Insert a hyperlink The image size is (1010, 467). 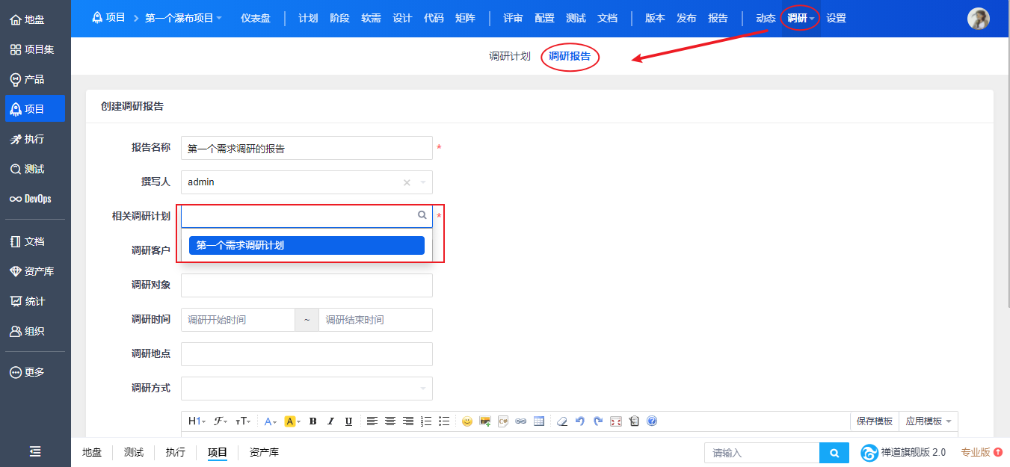(x=521, y=421)
